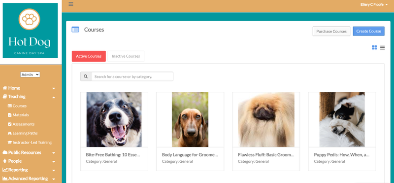Switch to grid view icon
Image resolution: width=394 pixels, height=183 pixels.
click(374, 47)
